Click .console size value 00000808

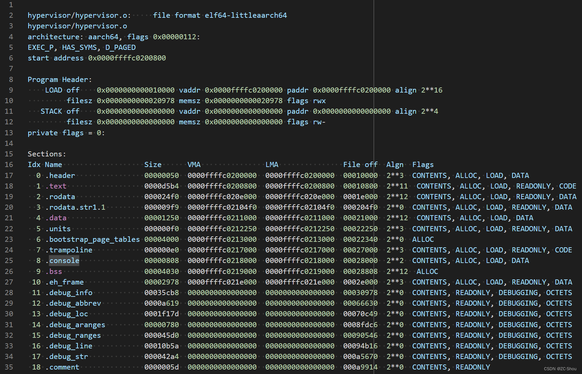[x=161, y=260]
